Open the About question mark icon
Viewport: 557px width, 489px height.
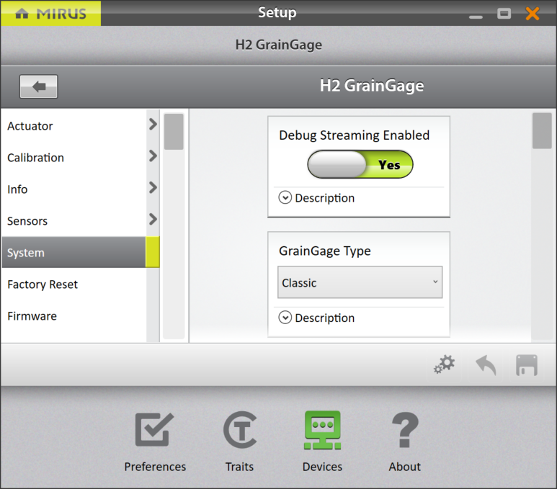point(404,432)
